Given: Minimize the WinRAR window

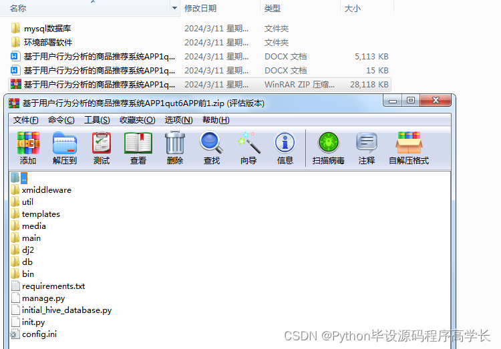Looking at the screenshot, I should tap(393, 101).
